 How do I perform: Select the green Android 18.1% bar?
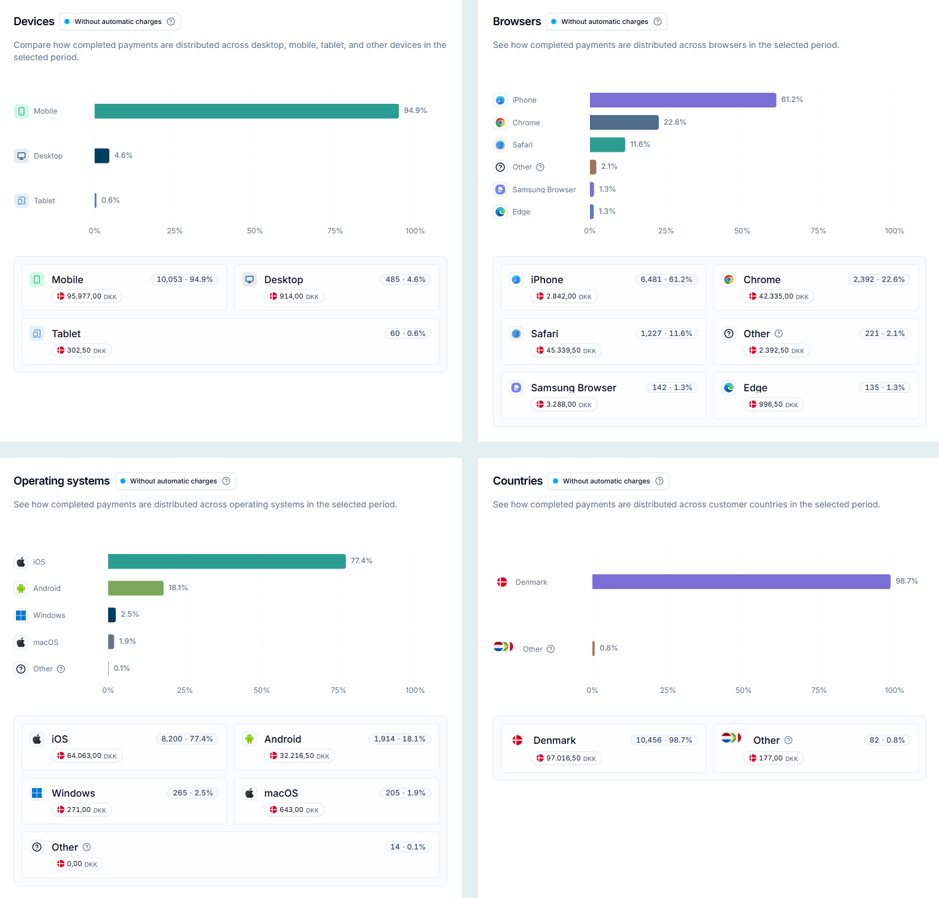pos(136,588)
